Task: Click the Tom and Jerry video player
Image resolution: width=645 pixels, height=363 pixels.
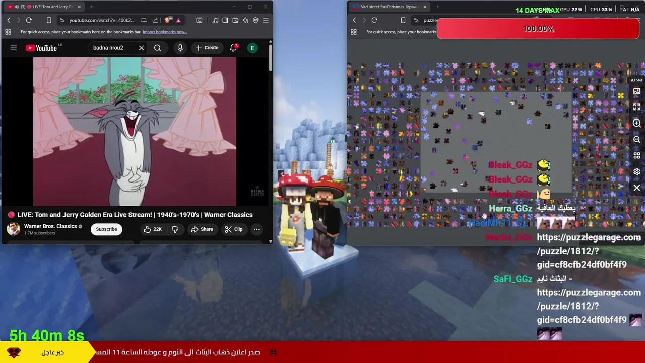Action: coord(135,132)
